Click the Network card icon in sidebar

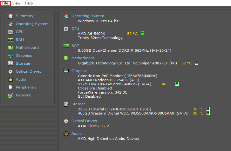pyautogui.click(x=10, y=95)
